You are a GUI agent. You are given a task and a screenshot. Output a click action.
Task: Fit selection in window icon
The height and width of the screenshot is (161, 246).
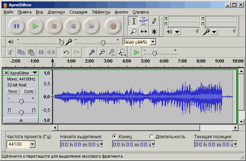(x=112, y=52)
